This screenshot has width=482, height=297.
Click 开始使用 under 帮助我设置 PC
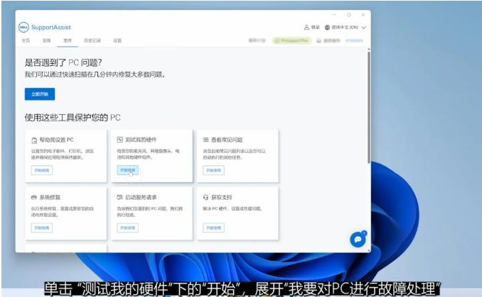pos(42,170)
